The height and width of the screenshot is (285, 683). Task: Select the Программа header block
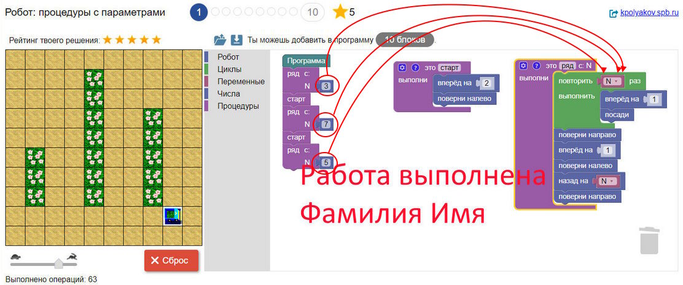pos(306,61)
